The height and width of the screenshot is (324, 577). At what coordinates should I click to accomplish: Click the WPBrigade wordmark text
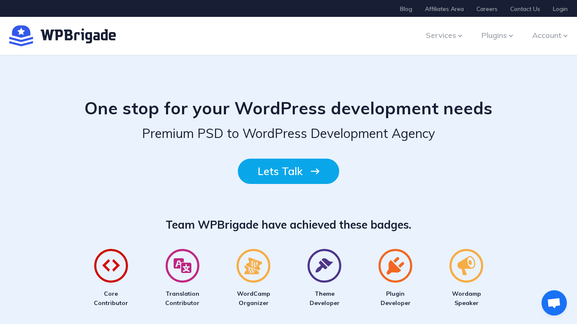pyautogui.click(x=78, y=36)
